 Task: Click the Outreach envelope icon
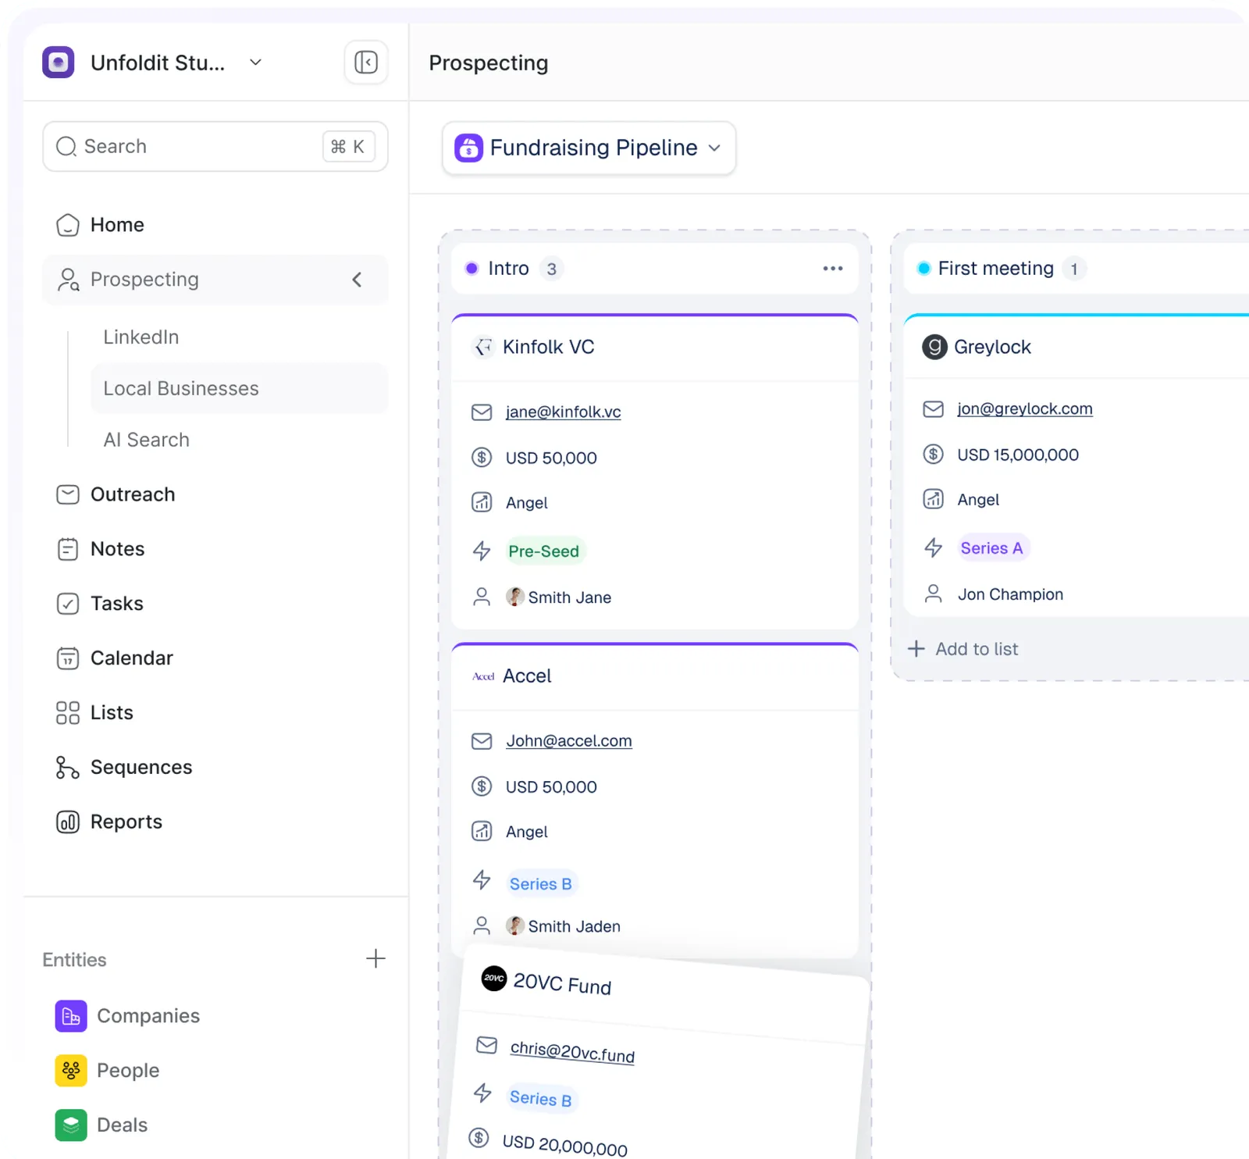(68, 494)
